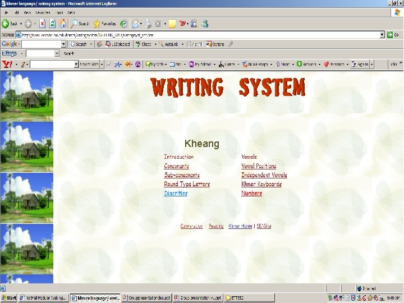Open the Mail envelope icon
The width and height of the screenshot is (404, 303).
pyautogui.click(x=135, y=24)
